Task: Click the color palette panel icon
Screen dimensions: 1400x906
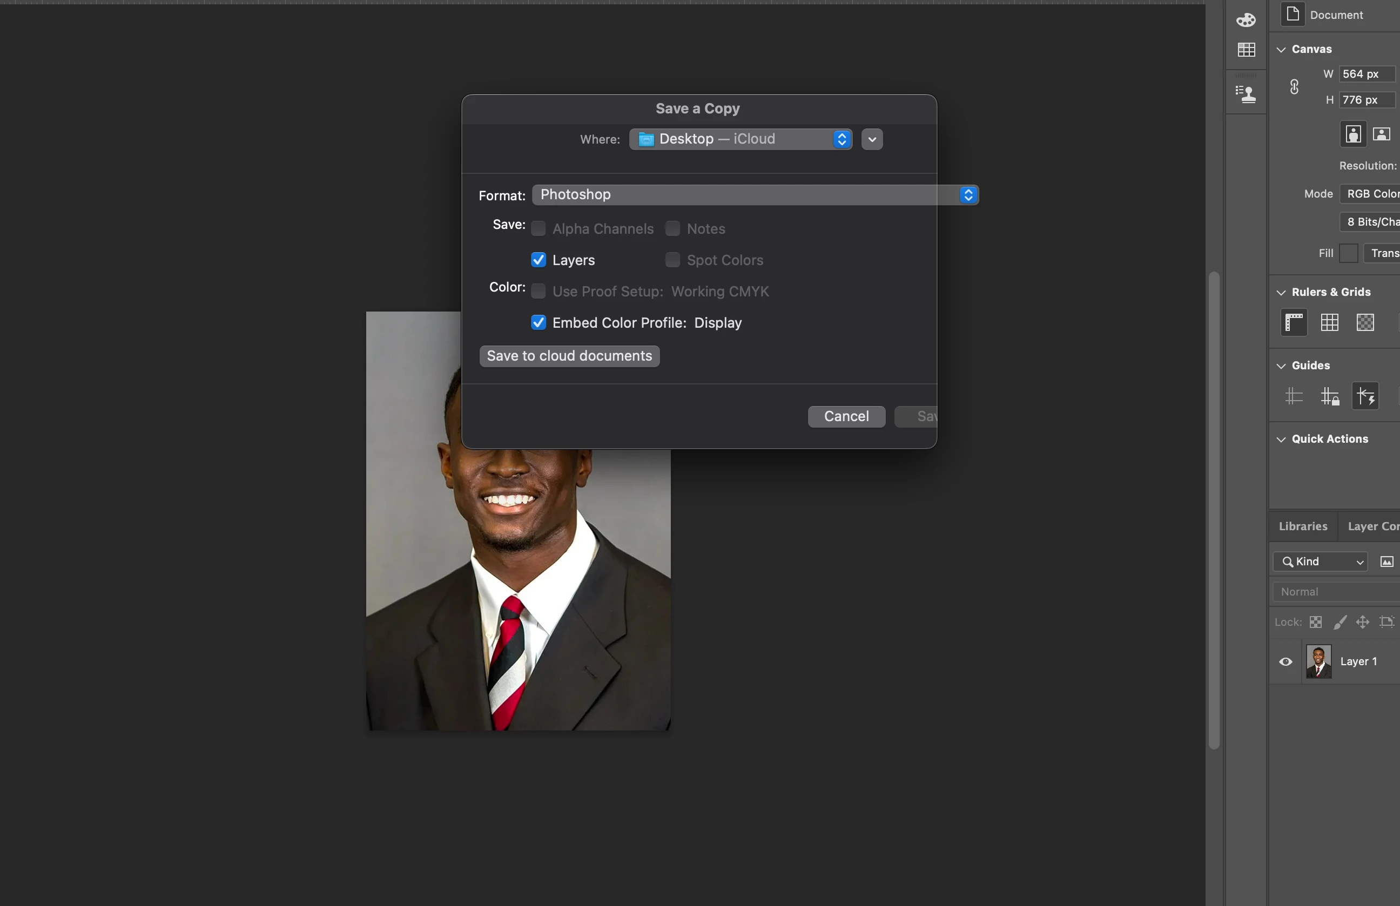Action: coord(1246,21)
